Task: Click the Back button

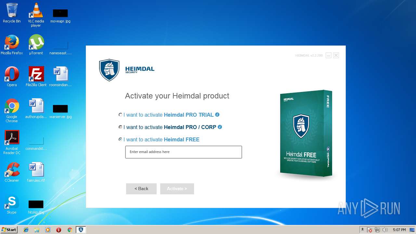Action: tap(141, 188)
